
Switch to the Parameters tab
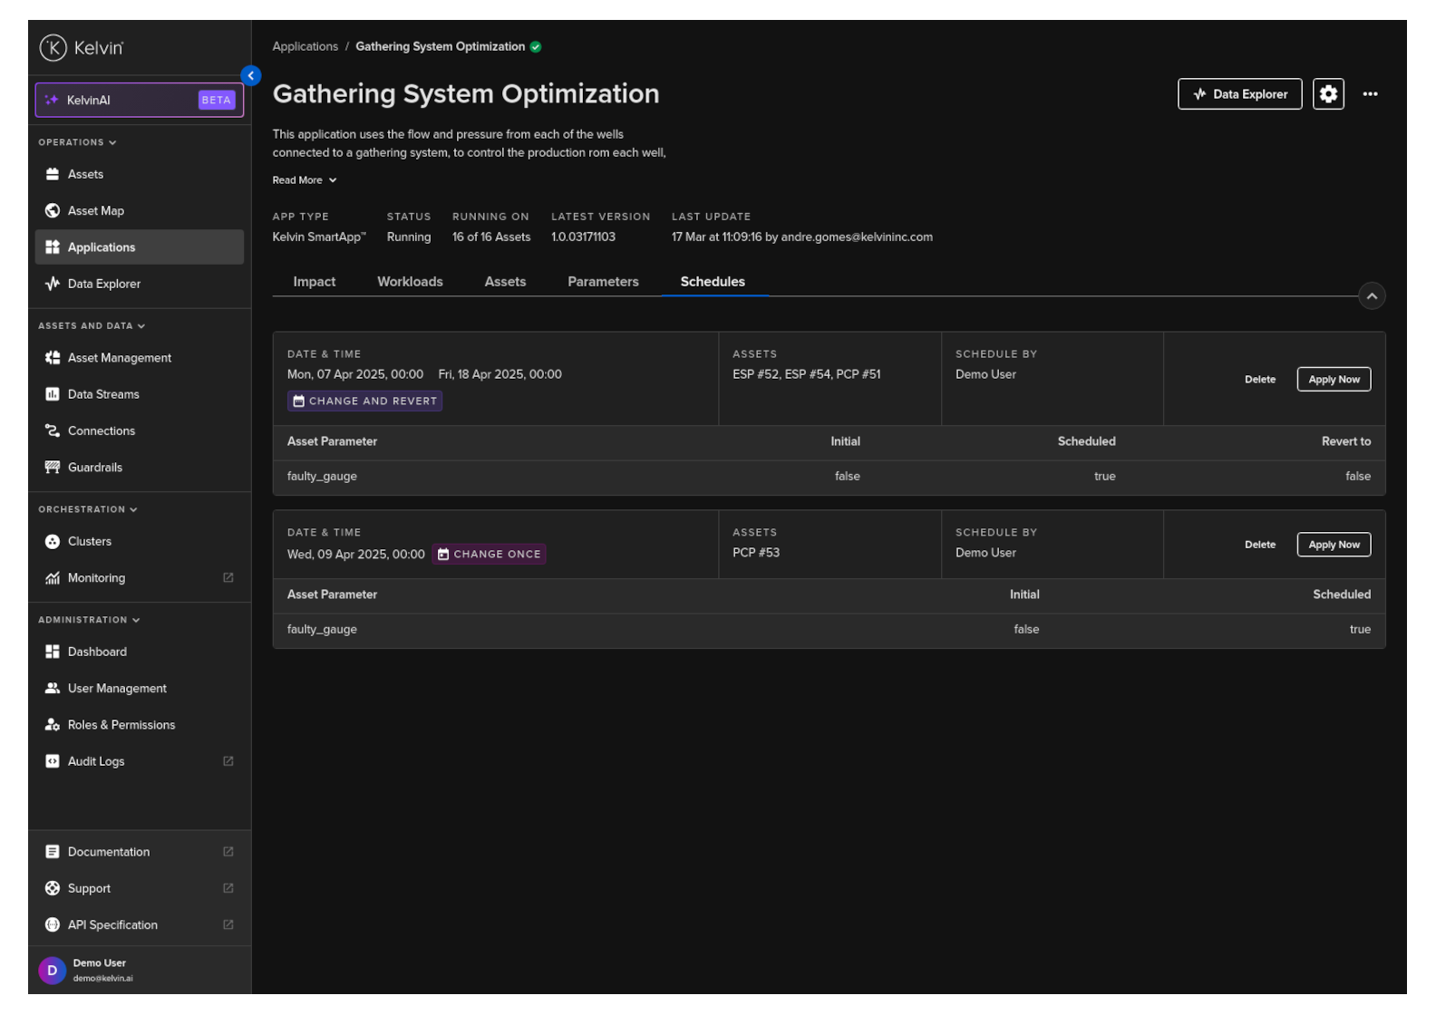[602, 282]
